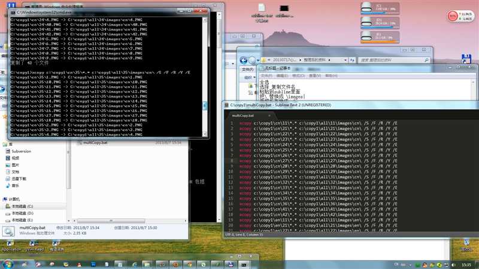The width and height of the screenshot is (479, 269).
Task: Open Notepad 文件(F) menu
Action: [x=266, y=75]
